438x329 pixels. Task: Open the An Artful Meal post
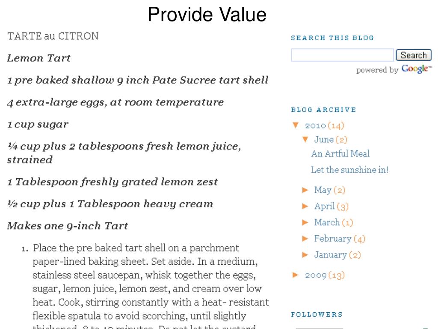click(340, 154)
